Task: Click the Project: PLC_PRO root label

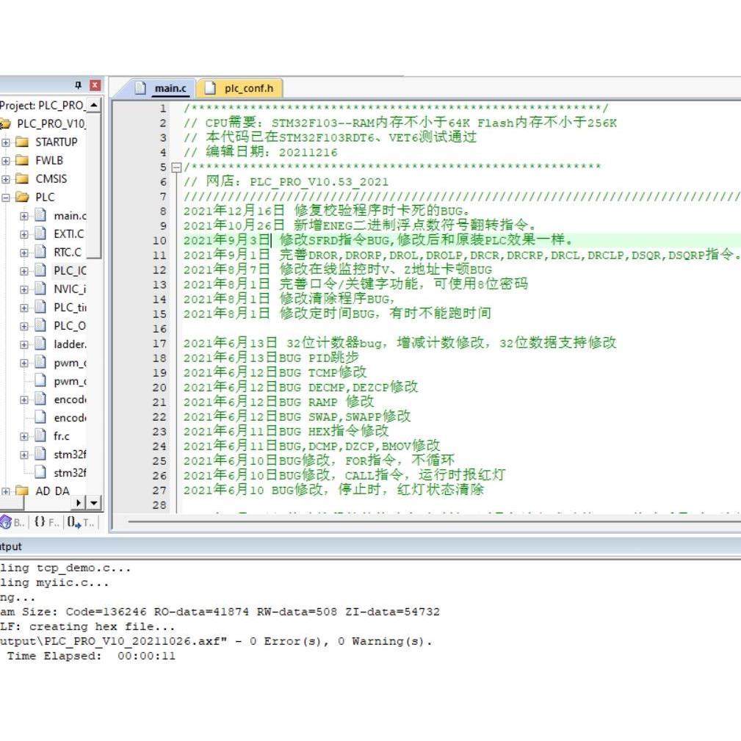Action: pos(43,105)
